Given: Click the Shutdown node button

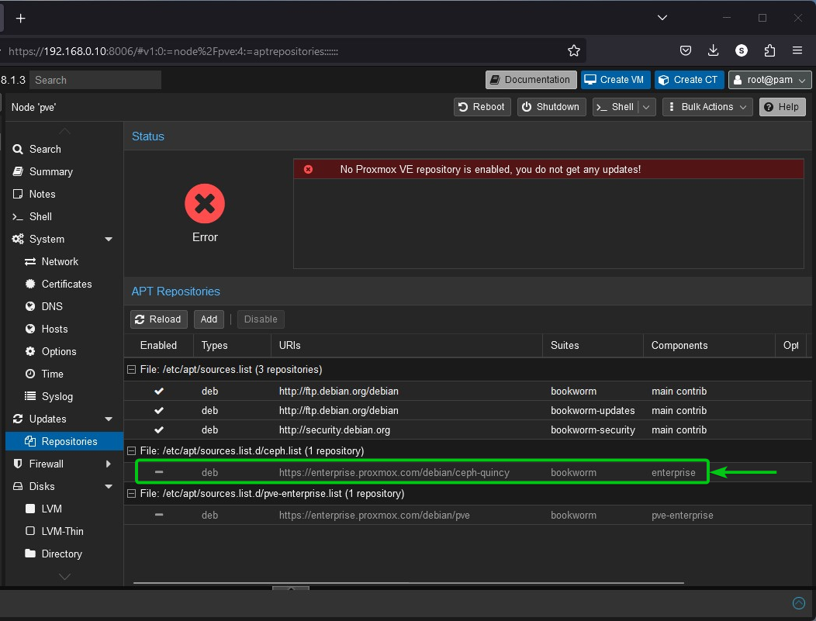Looking at the screenshot, I should (x=551, y=107).
